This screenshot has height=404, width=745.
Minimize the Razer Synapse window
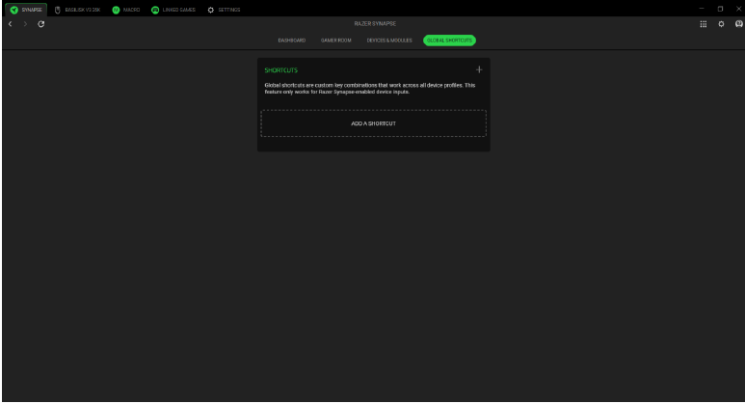tap(702, 9)
